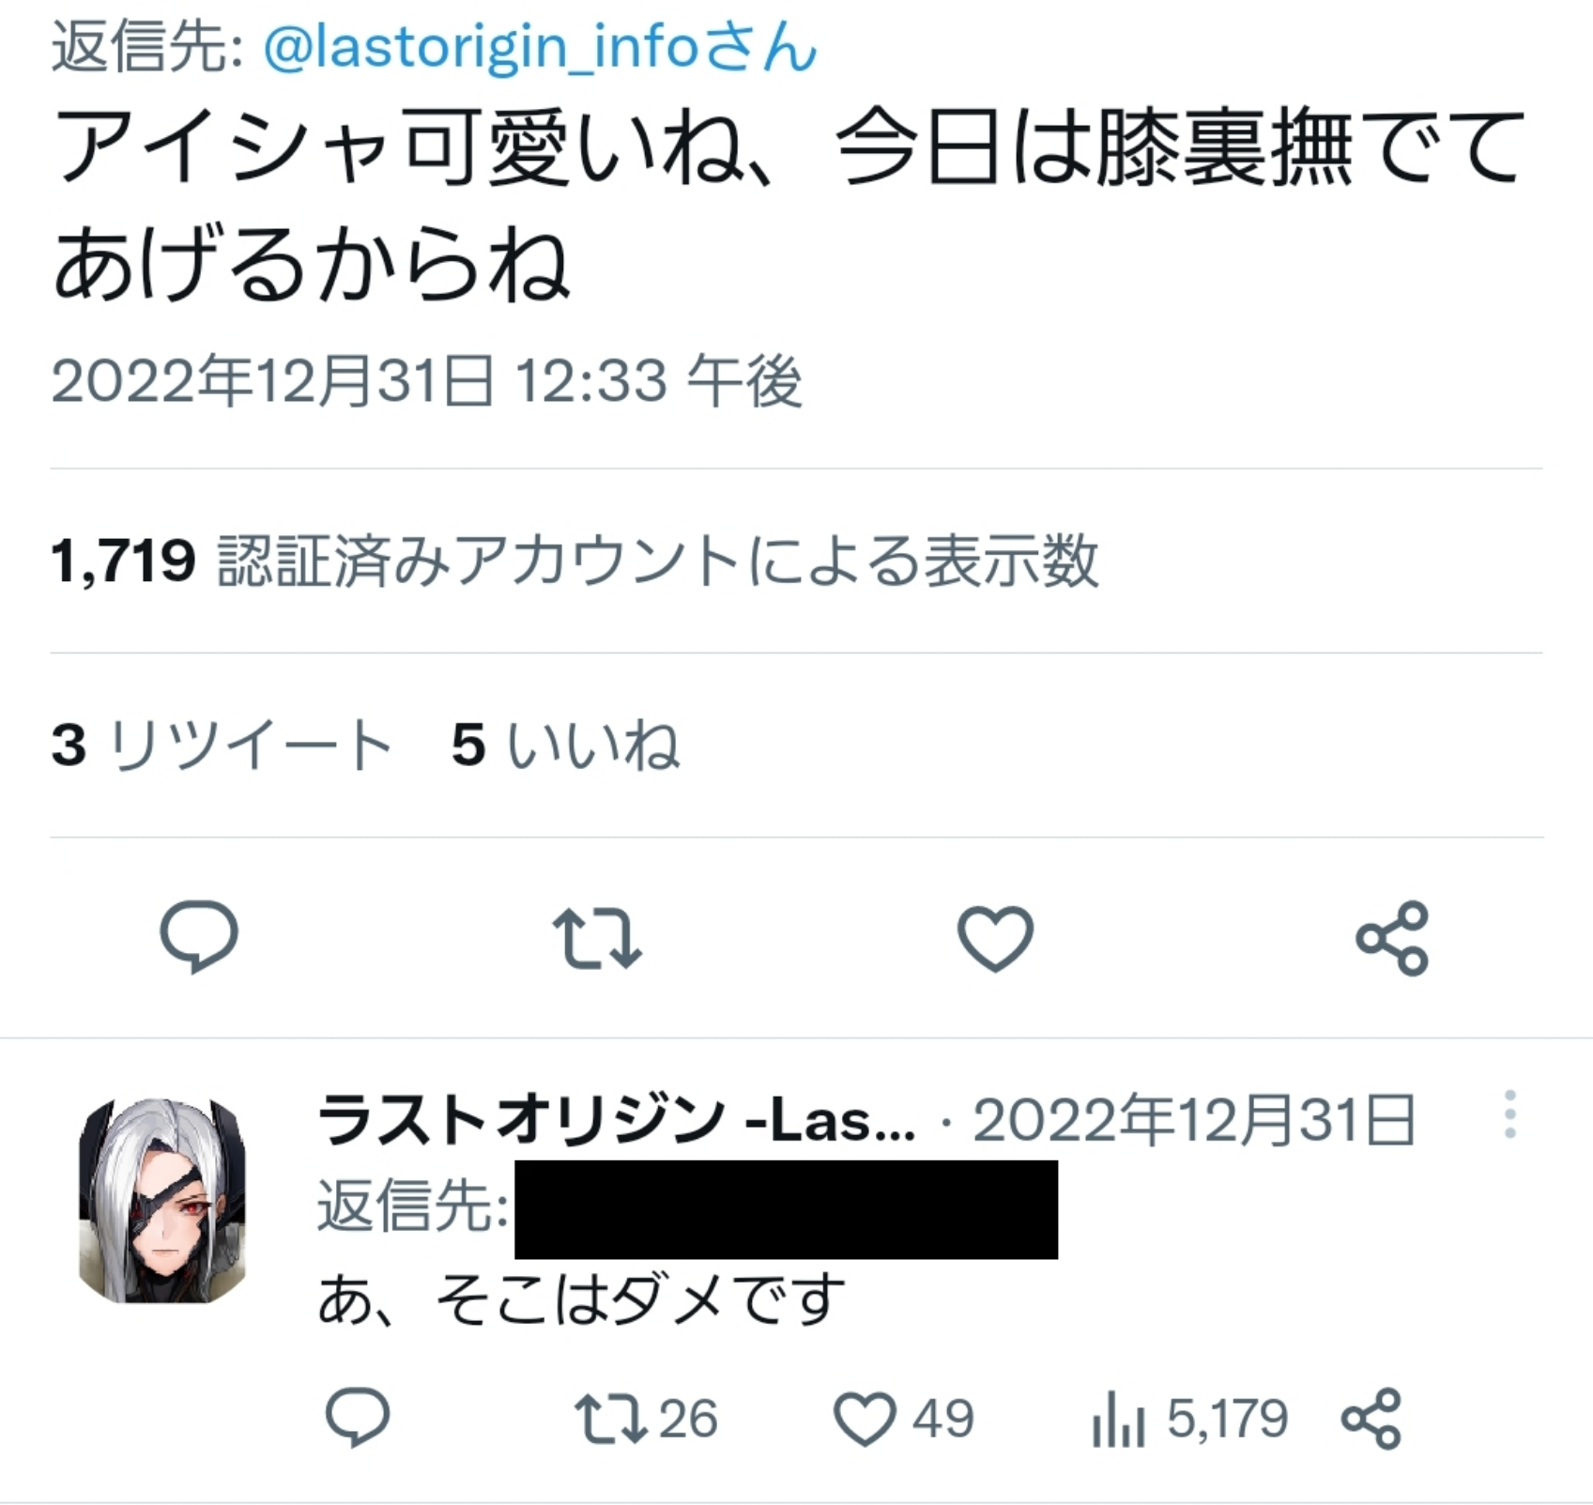This screenshot has width=1593, height=1505.
Task: Share the ラストオリジン reply tweet
Action: pyautogui.click(x=1371, y=1418)
